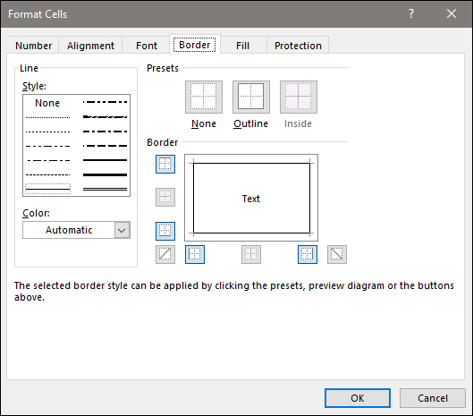
Task: Click the diagonal down border button
Action: [337, 254]
